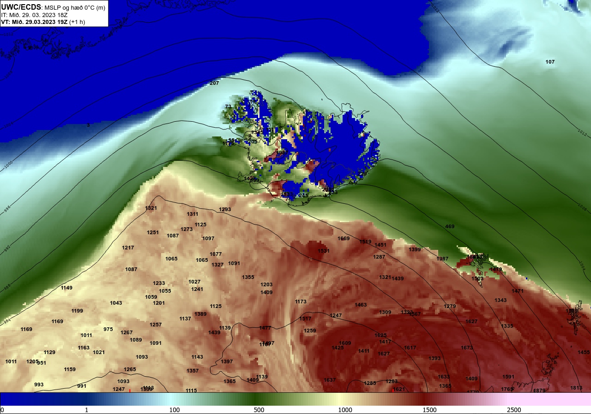Click the map value 1335
Viewport: 591px width, 414px height.
click(507, 326)
